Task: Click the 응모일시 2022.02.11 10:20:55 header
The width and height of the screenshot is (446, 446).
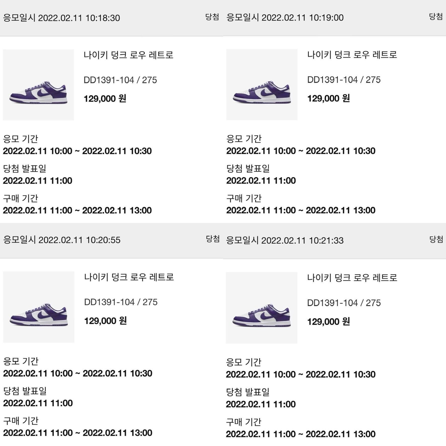Action: [62, 240]
